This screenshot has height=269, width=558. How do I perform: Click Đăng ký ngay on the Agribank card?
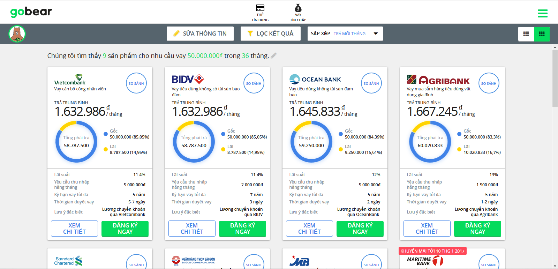(x=477, y=229)
